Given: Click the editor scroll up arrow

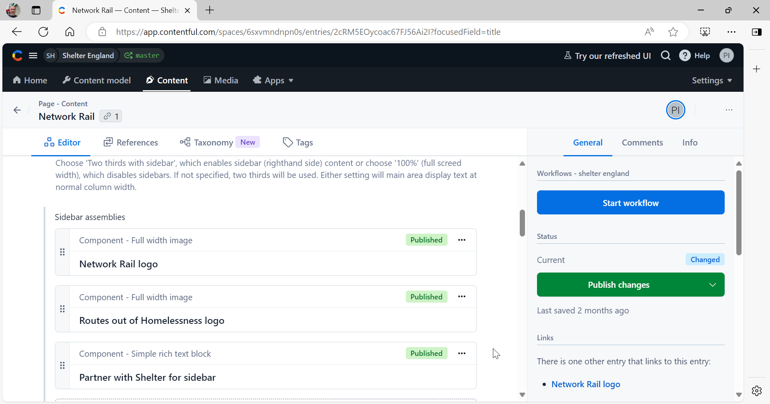Looking at the screenshot, I should click(x=522, y=164).
